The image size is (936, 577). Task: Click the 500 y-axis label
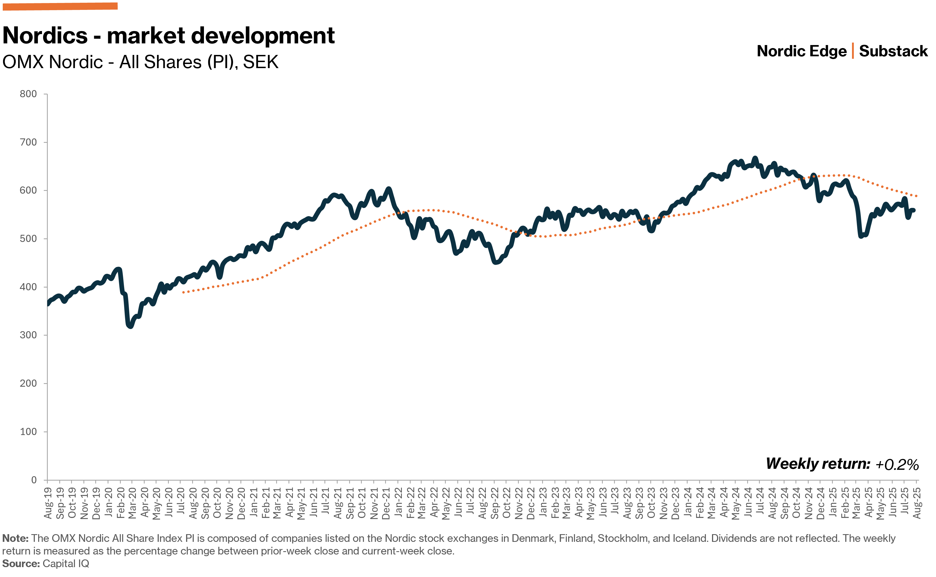(28, 239)
